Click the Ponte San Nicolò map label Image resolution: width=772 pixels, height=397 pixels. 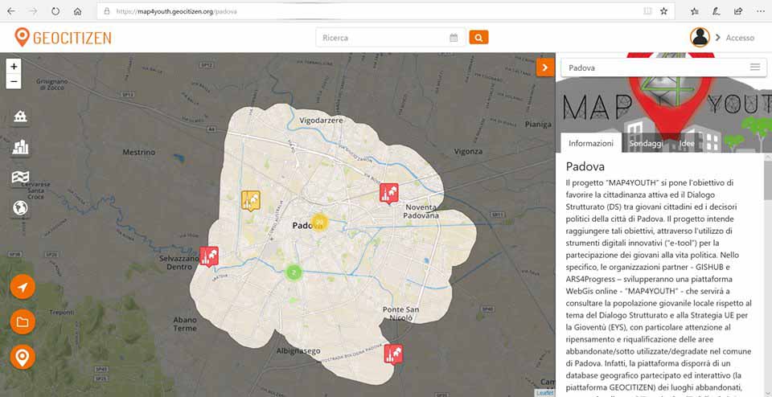click(400, 313)
